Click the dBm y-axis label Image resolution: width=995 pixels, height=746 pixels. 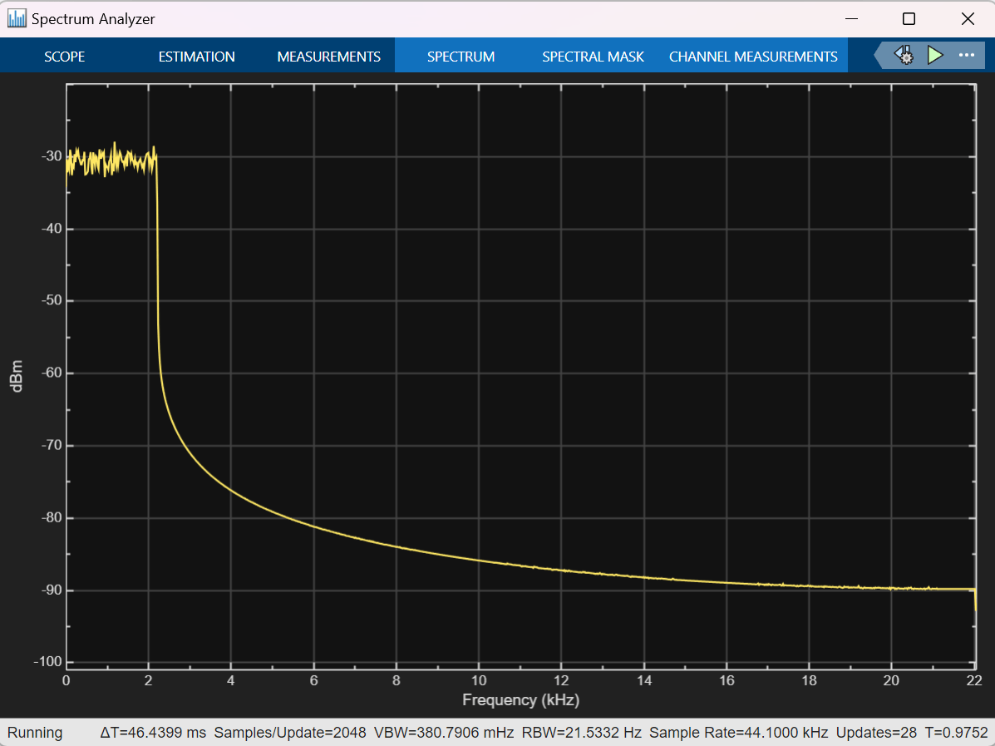pos(18,377)
